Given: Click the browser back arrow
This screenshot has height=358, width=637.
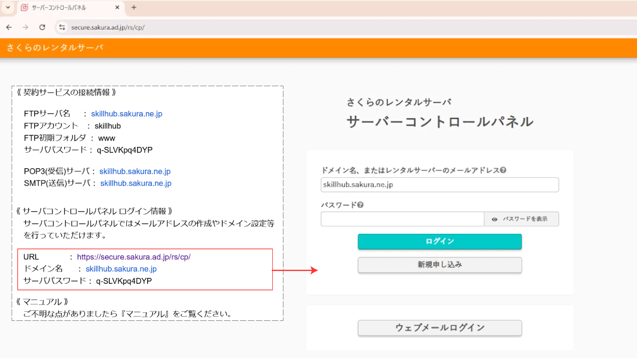Looking at the screenshot, I should pyautogui.click(x=9, y=27).
